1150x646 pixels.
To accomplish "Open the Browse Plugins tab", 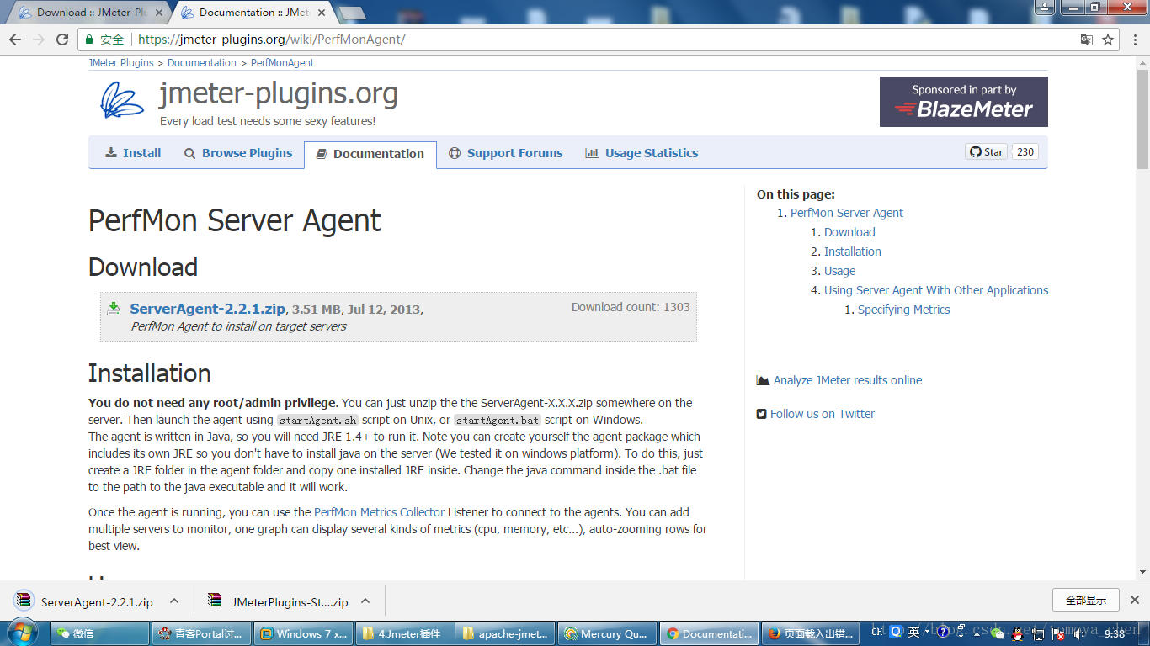I will tap(238, 153).
